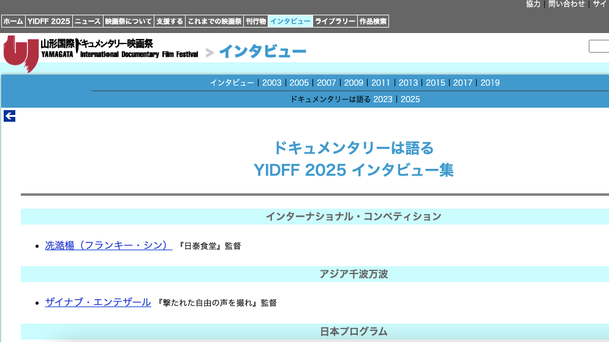Open the YIDFF 2025 menu tab
This screenshot has height=342, width=609.
point(48,21)
